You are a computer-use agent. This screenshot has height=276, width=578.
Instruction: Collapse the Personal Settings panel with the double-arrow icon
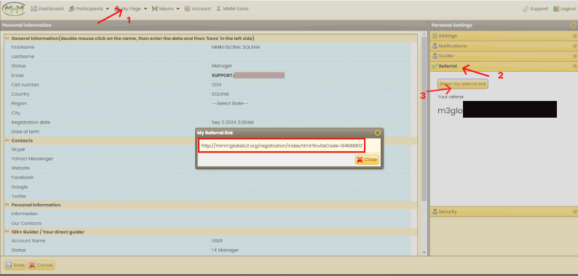573,25
